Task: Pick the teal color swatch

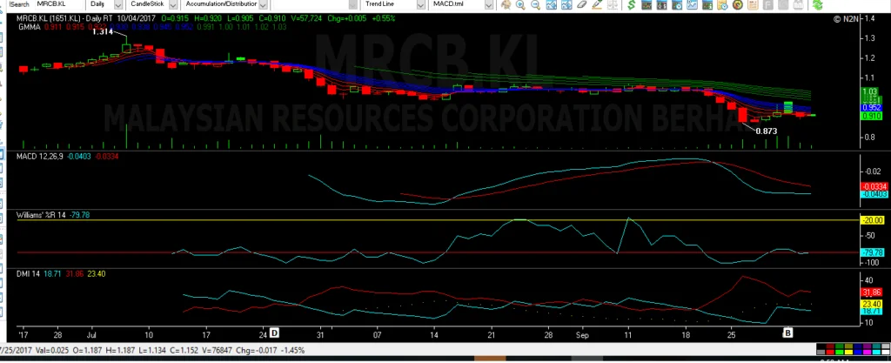Action: coord(877,346)
